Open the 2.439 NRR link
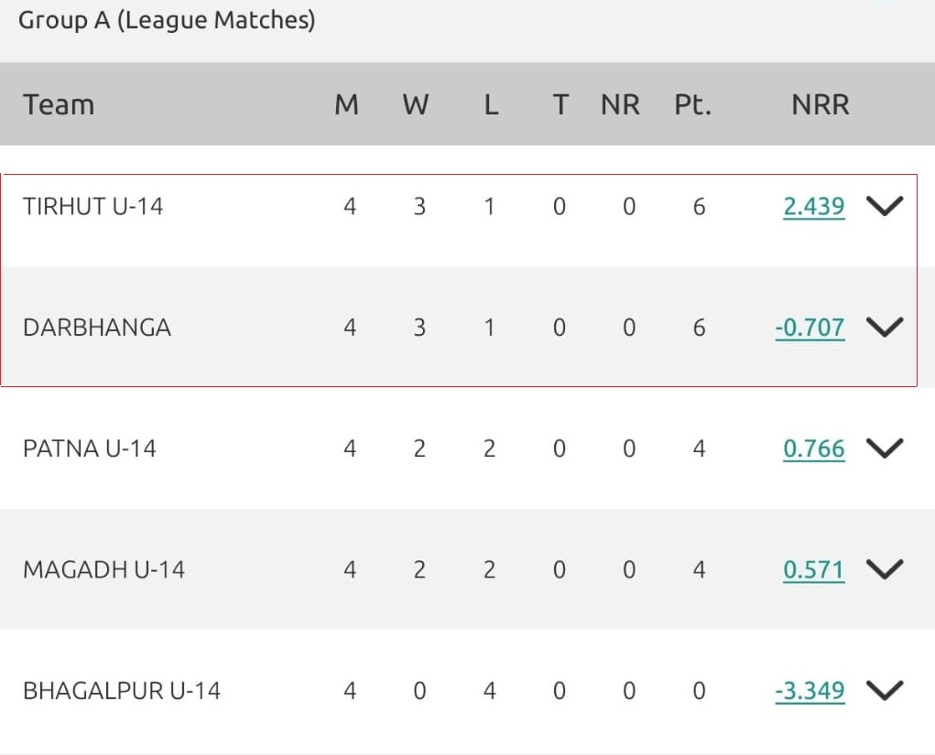 point(813,207)
